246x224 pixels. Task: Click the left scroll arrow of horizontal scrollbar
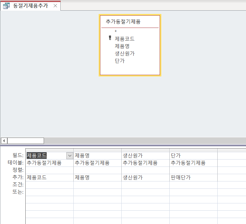[x=4, y=141]
